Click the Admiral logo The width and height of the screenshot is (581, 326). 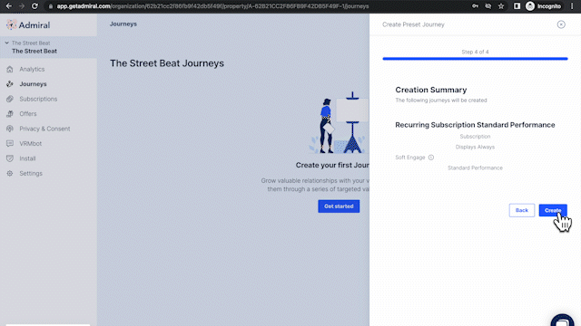click(28, 24)
